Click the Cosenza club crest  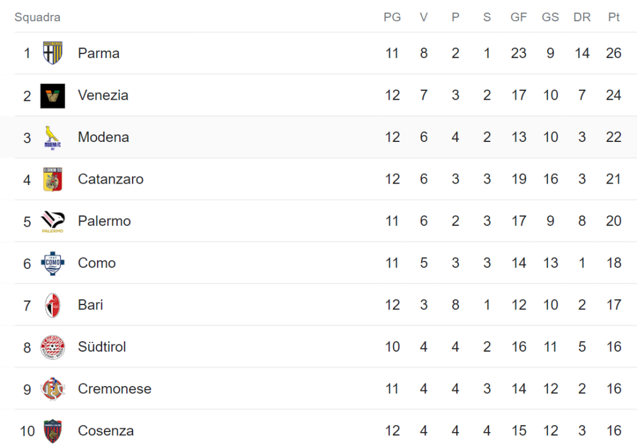click(x=52, y=431)
